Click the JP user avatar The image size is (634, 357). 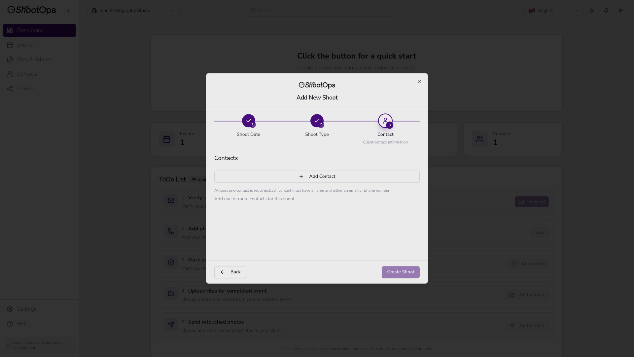coord(620,11)
